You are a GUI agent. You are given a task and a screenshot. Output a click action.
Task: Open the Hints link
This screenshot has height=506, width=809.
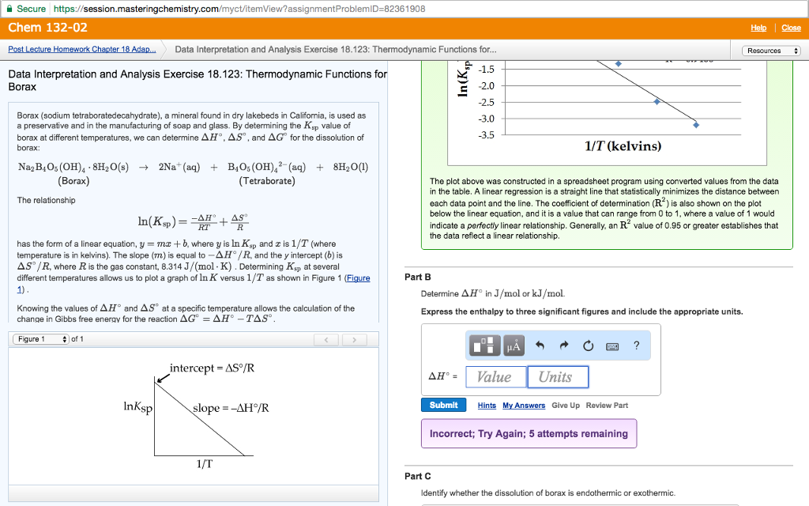(x=487, y=406)
